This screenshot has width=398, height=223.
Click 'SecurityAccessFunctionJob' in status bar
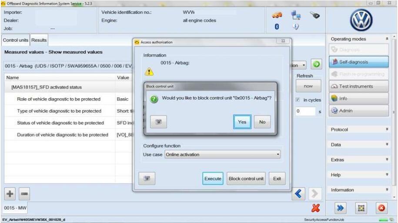(324, 220)
